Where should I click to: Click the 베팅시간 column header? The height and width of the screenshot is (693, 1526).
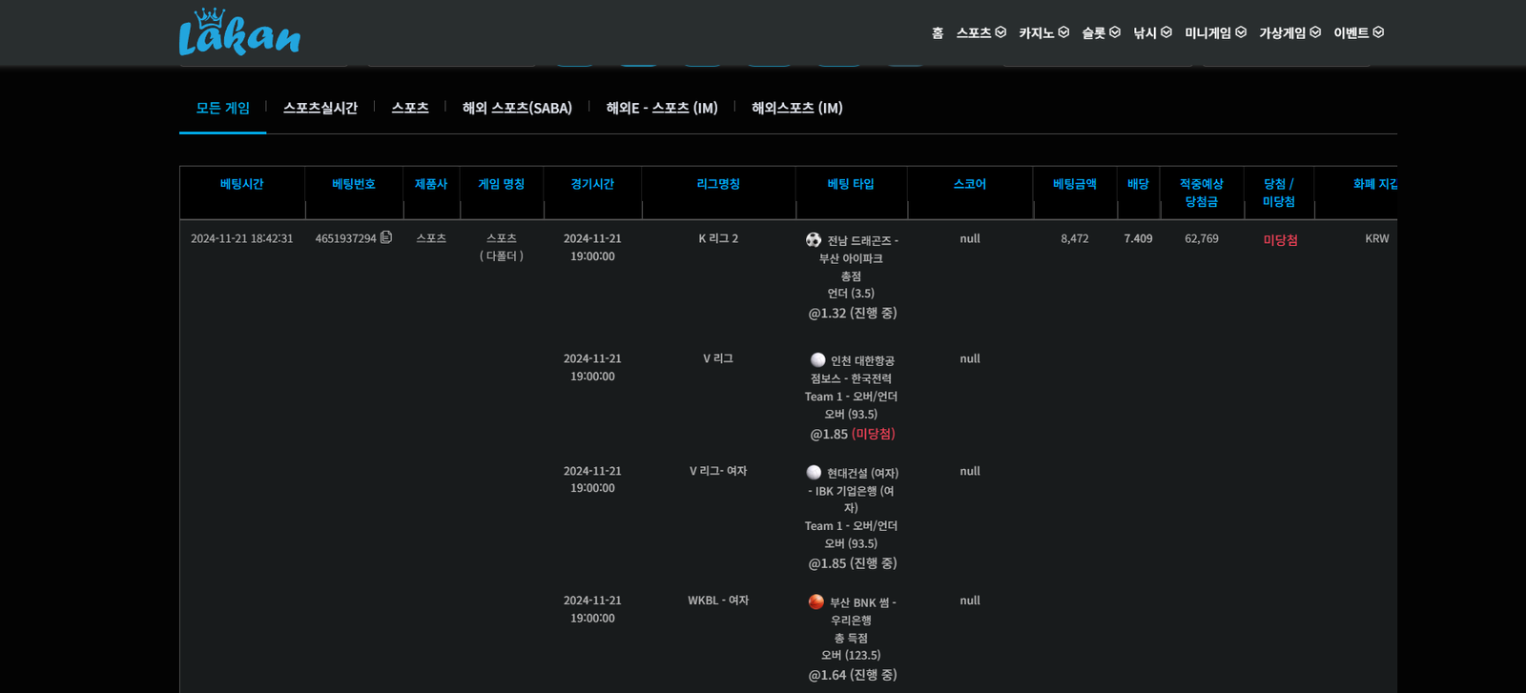pyautogui.click(x=242, y=184)
